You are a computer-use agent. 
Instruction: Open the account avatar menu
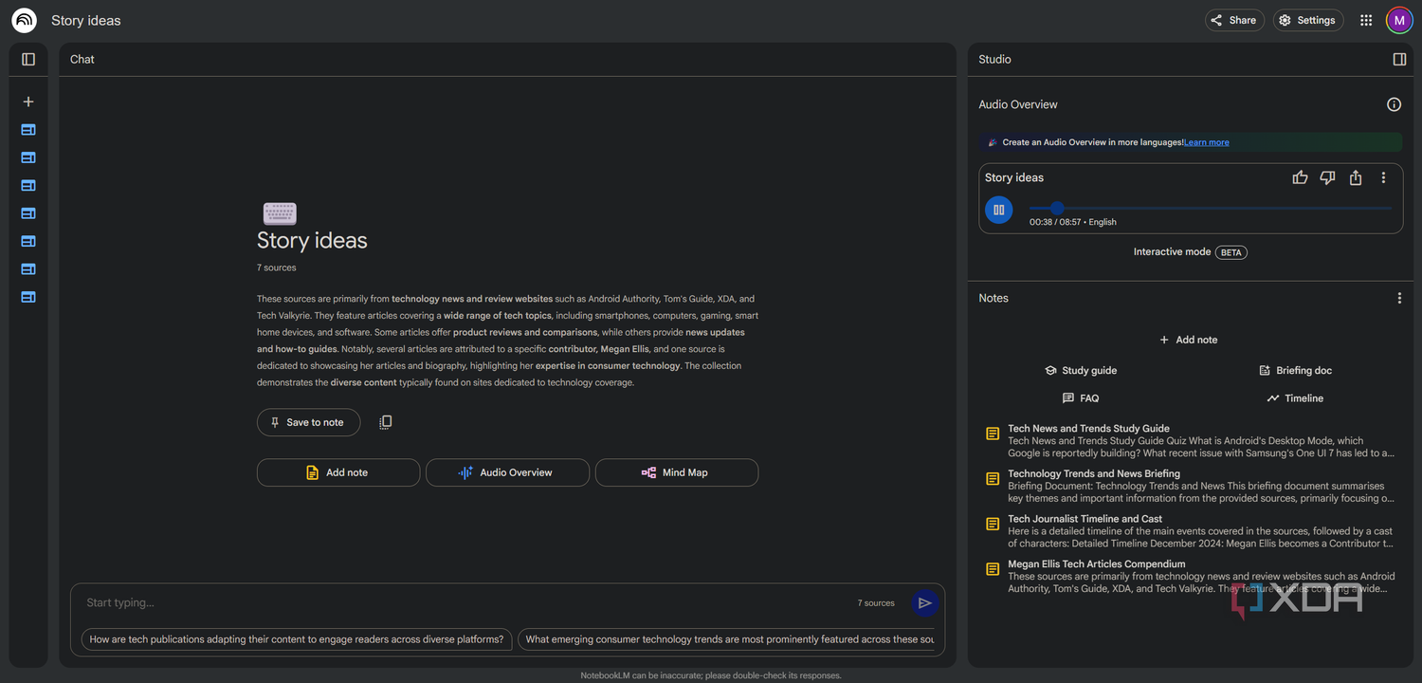(x=1399, y=20)
